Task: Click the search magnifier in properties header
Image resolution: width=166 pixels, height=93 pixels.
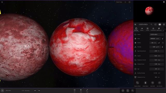Action: 151,25
